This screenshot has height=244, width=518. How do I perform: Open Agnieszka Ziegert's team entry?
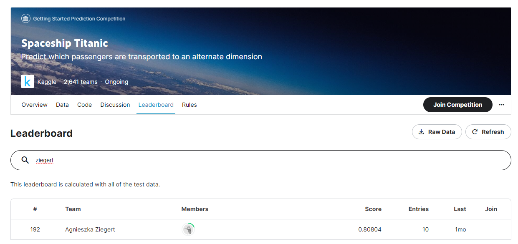[90, 229]
